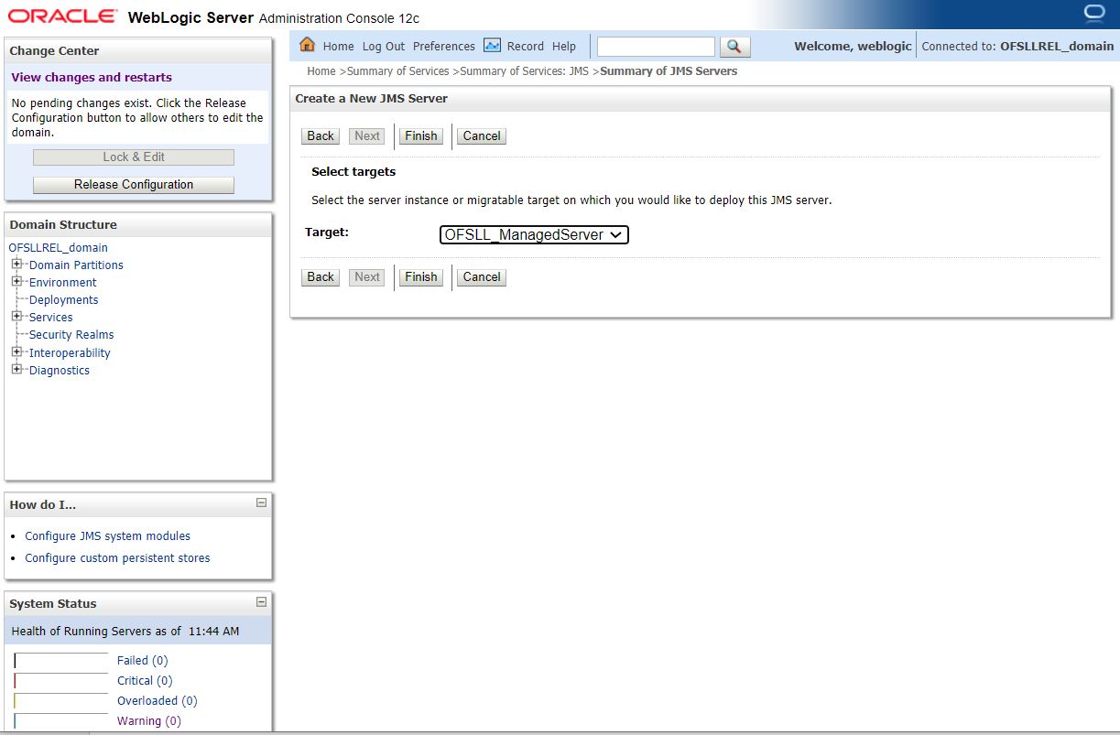
Task: Click Failed (0) status link
Action: pyautogui.click(x=142, y=660)
